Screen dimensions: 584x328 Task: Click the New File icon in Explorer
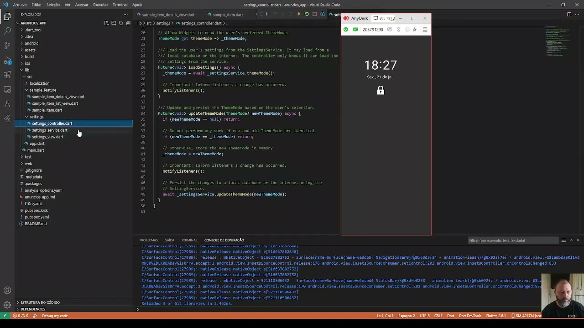(x=106, y=23)
